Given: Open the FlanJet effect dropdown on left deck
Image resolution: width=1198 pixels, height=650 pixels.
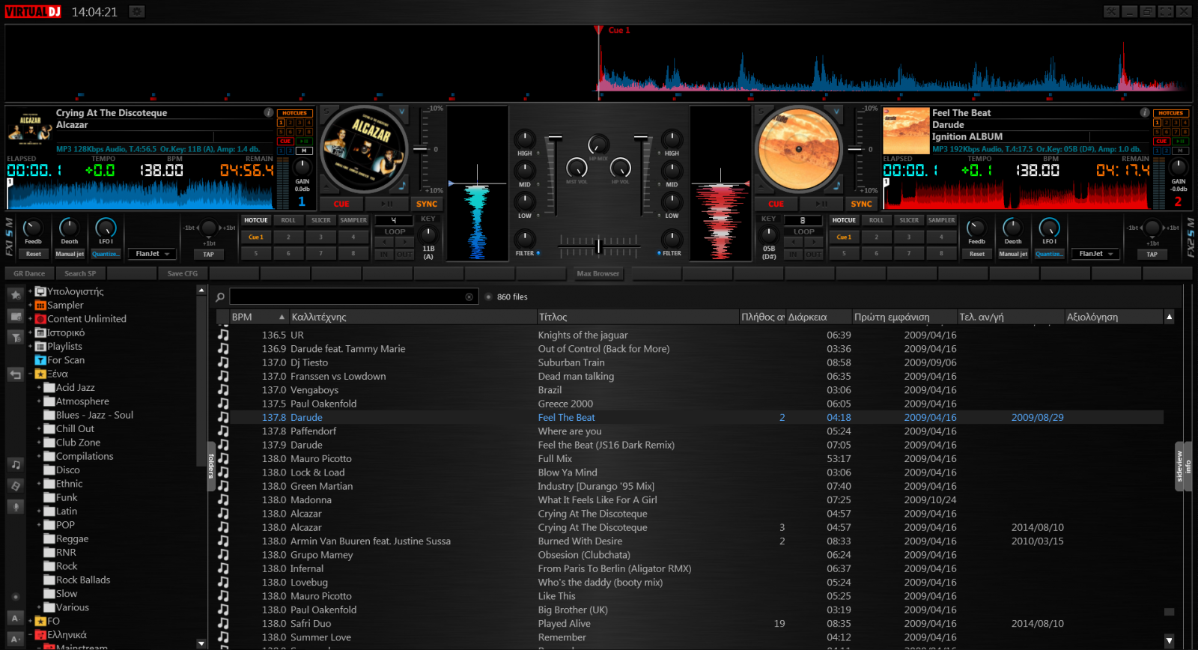Looking at the screenshot, I should coord(152,254).
